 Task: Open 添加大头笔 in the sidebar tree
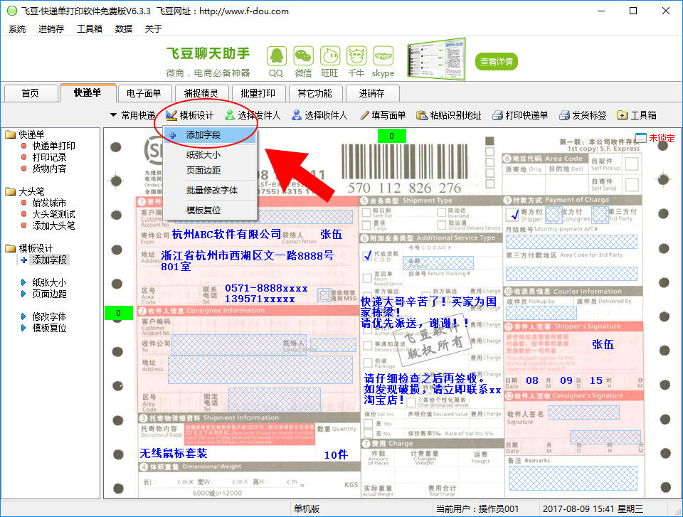[53, 225]
